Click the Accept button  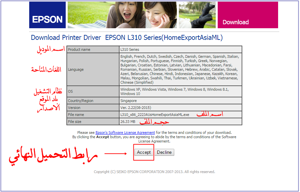point(144,152)
